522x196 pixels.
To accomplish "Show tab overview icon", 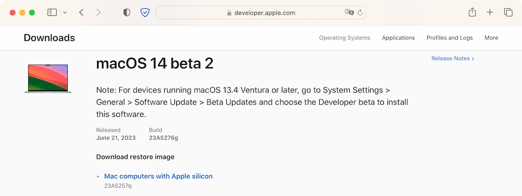I will [x=508, y=13].
